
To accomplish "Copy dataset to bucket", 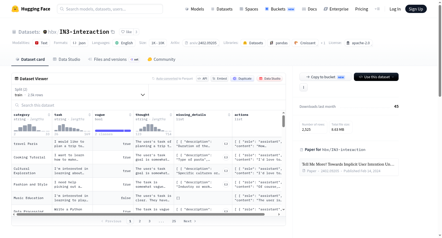I will point(325,77).
